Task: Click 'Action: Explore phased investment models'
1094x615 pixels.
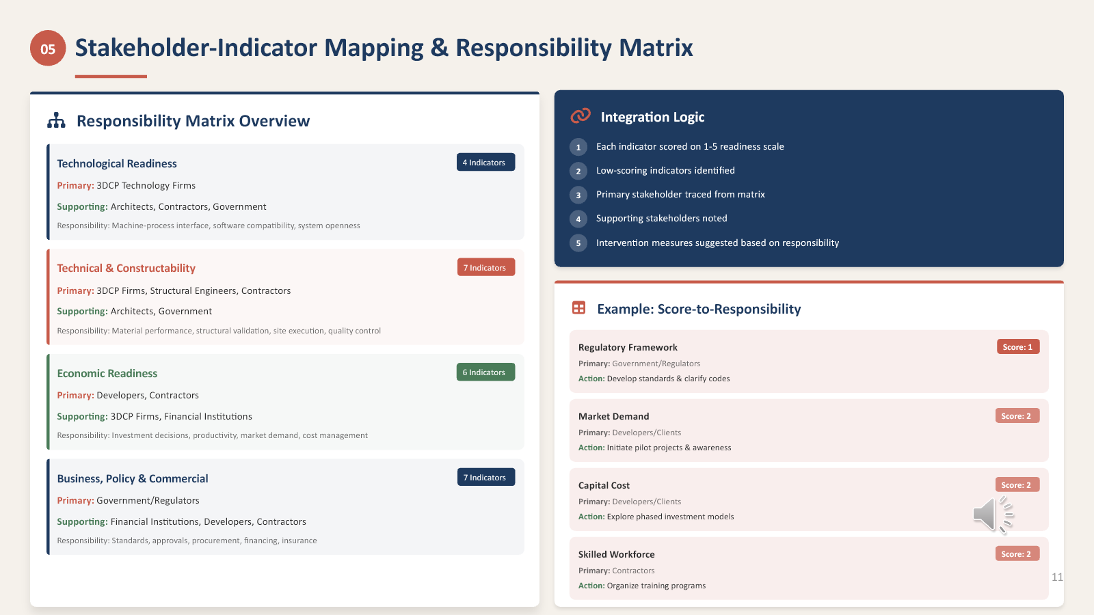Action: tap(656, 517)
